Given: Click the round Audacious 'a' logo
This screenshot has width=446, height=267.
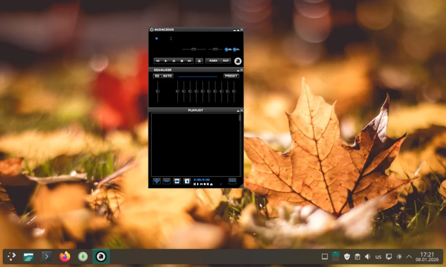Looking at the screenshot, I should coord(238,61).
